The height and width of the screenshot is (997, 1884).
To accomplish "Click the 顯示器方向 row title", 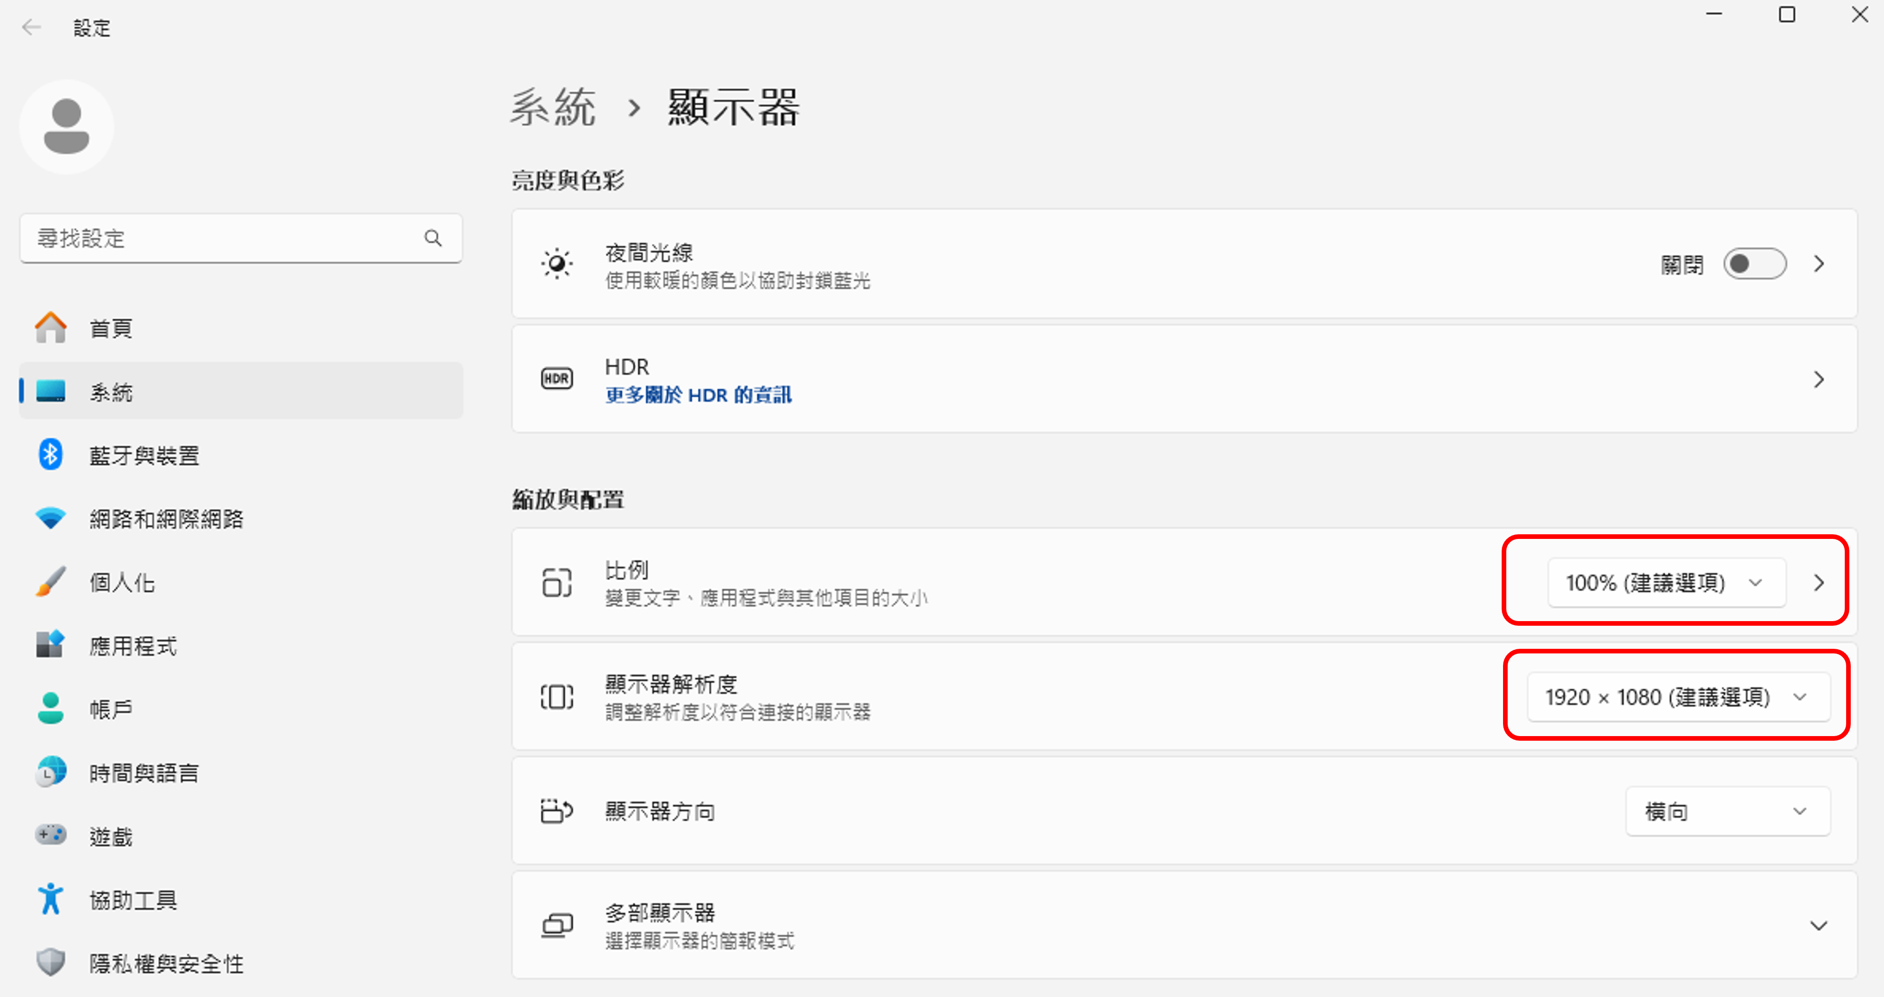I will [x=660, y=810].
